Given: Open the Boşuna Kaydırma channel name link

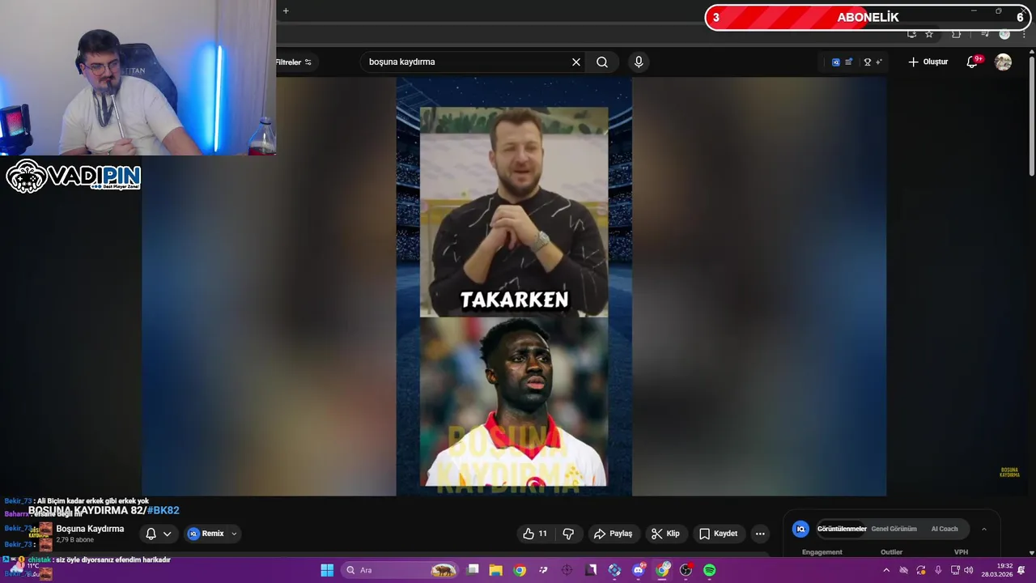Looking at the screenshot, I should pos(90,529).
